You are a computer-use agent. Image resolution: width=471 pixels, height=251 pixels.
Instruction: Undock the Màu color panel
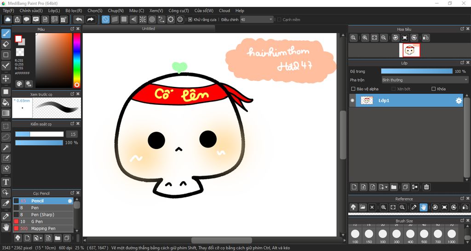(x=72, y=29)
